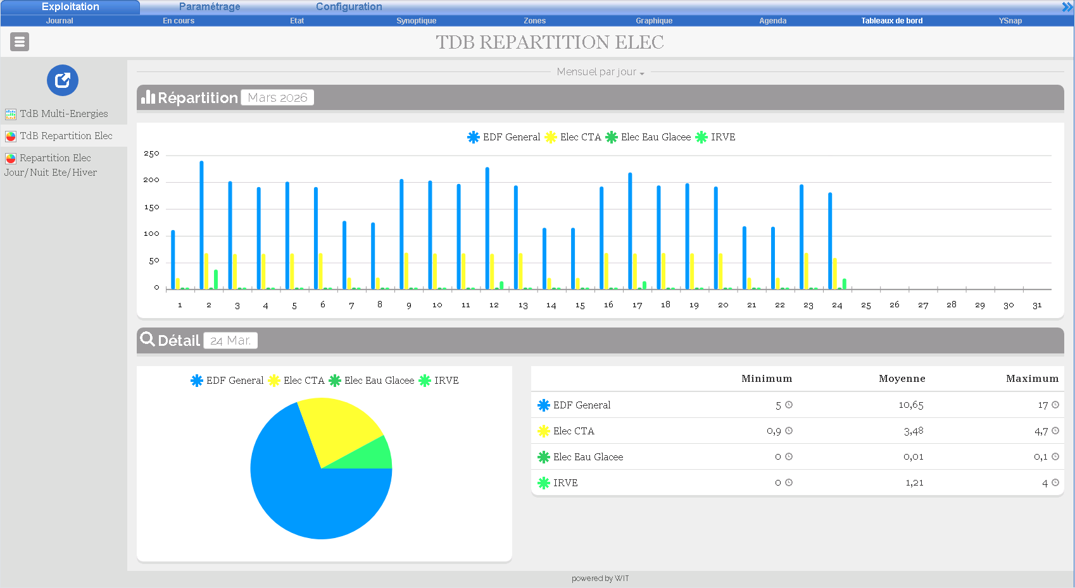The image size is (1075, 588).
Task: Click the IRVE moyenne value 1,21
Action: (914, 483)
